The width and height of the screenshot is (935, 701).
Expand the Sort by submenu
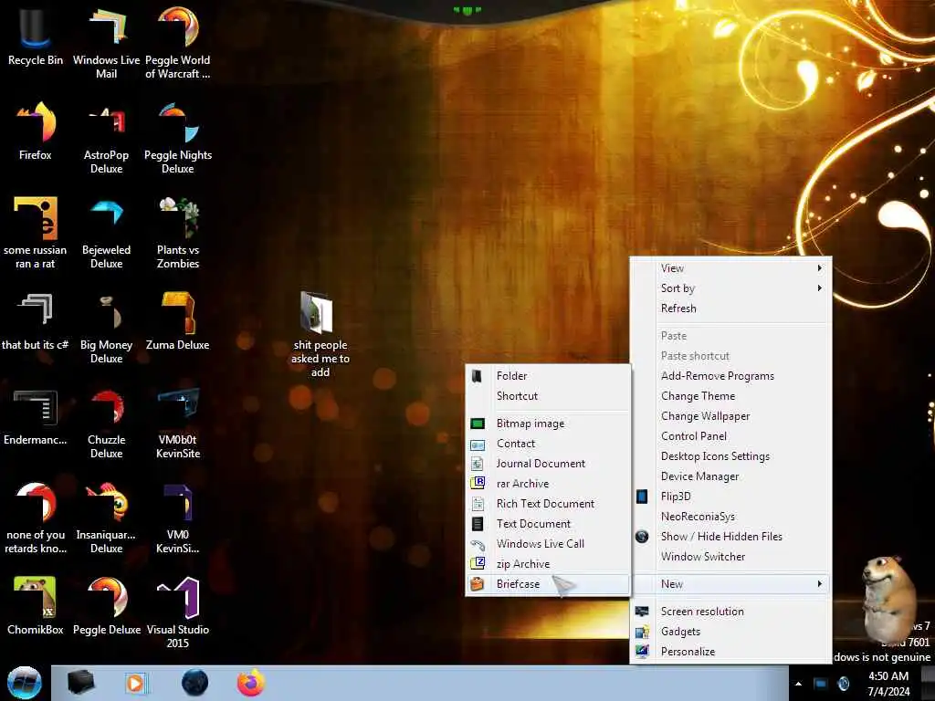tap(730, 288)
